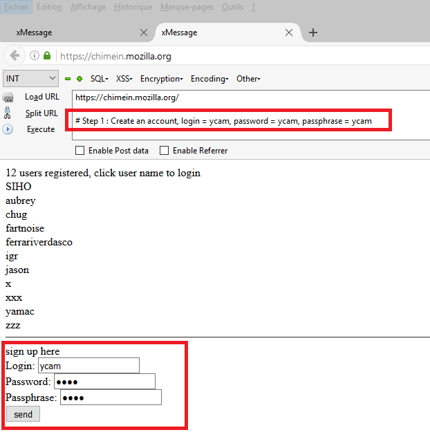This screenshot has height=439, width=430.
Task: Close the first xMessage tab
Action: point(144,32)
